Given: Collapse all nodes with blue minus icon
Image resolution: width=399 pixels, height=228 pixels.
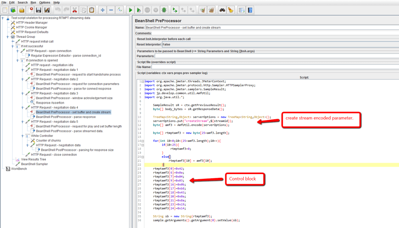Looking at the screenshot, I should [x=111, y=10].
